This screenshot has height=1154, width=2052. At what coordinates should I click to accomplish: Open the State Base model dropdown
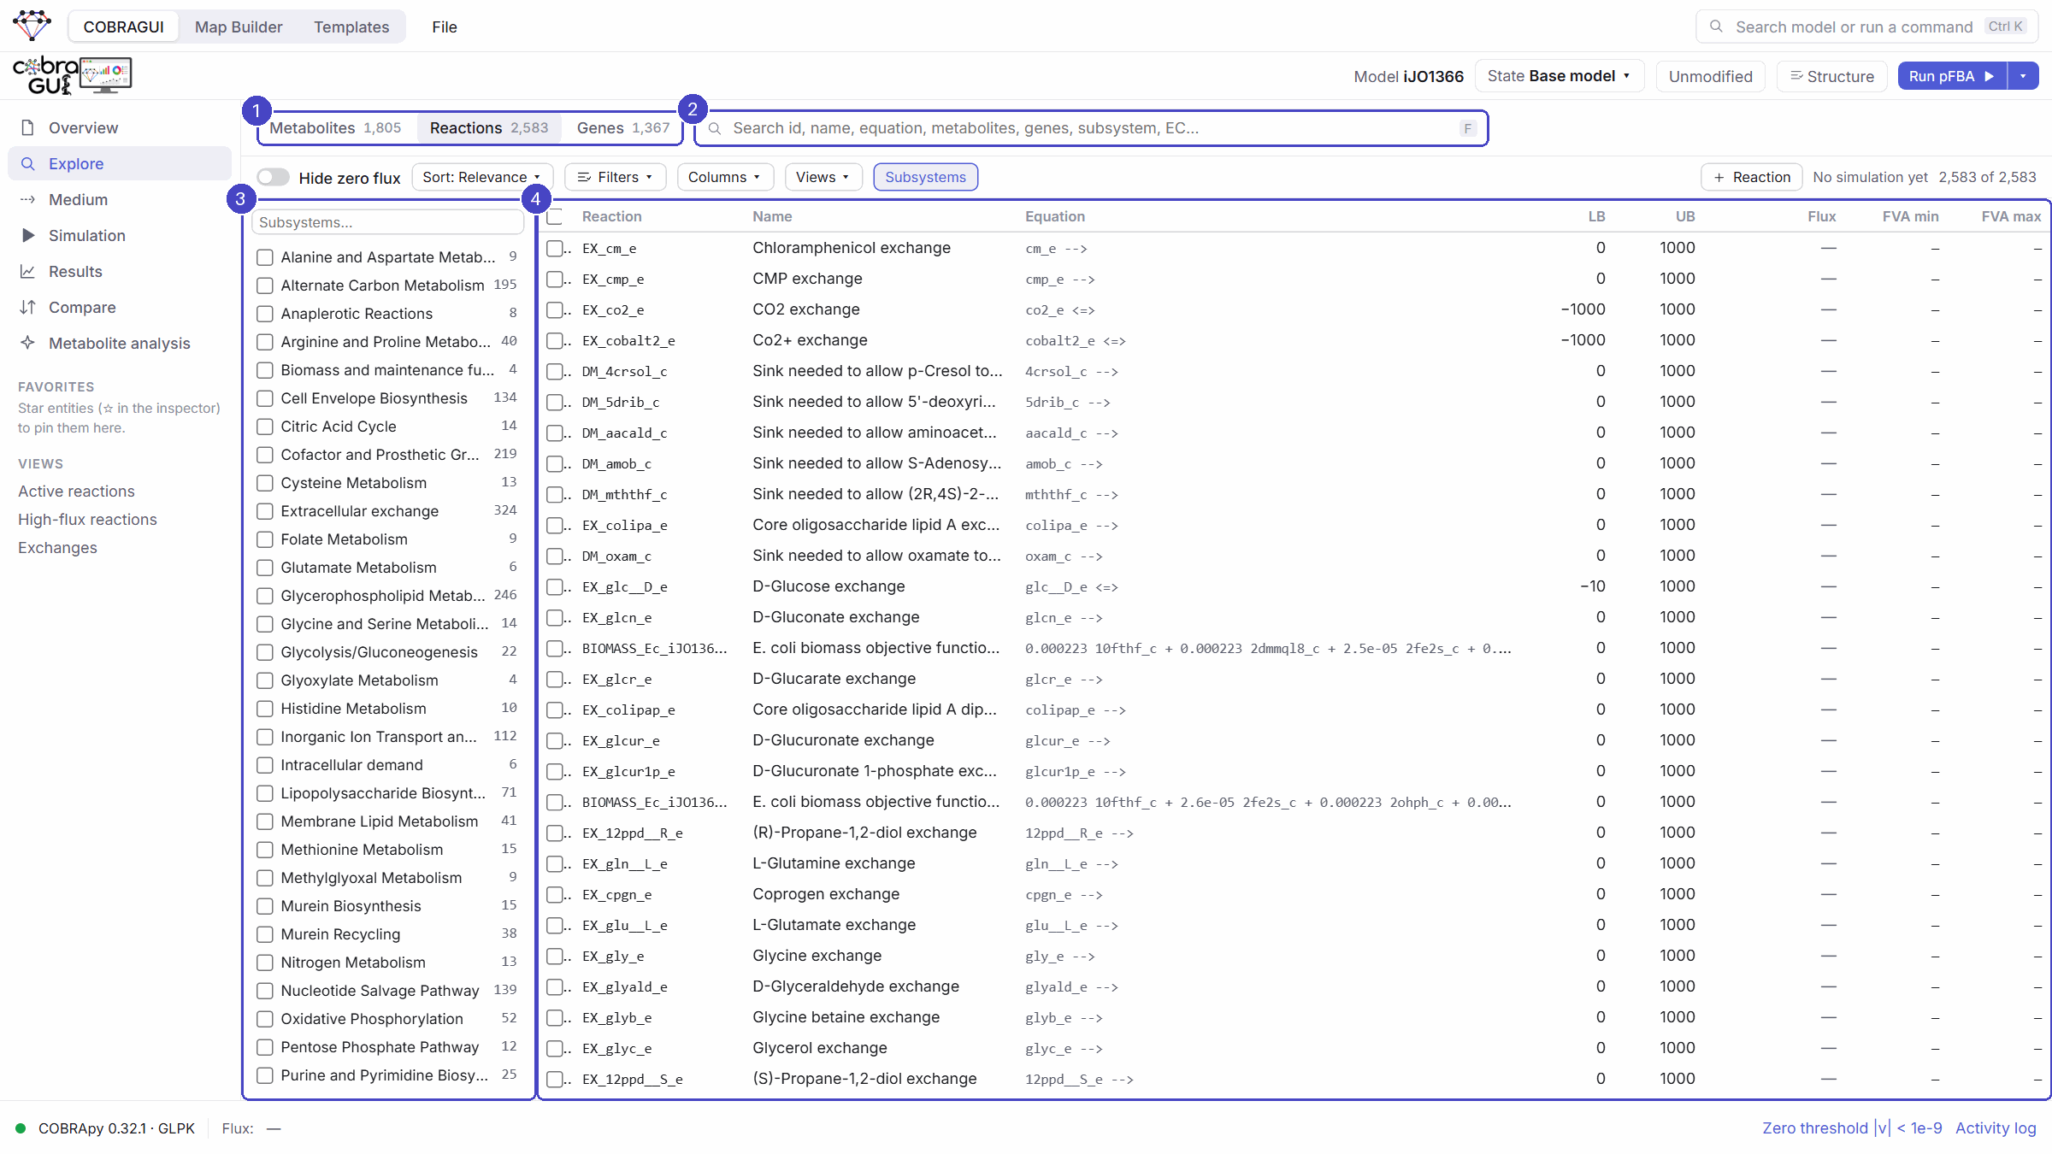[1560, 76]
